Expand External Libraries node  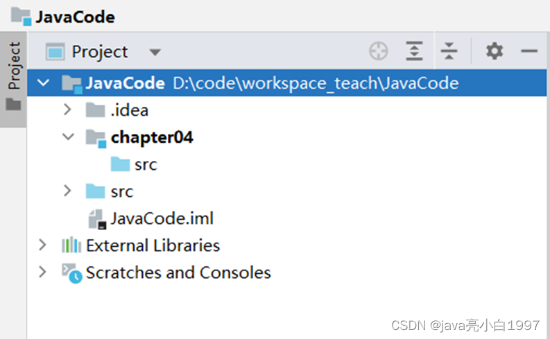tap(42, 245)
